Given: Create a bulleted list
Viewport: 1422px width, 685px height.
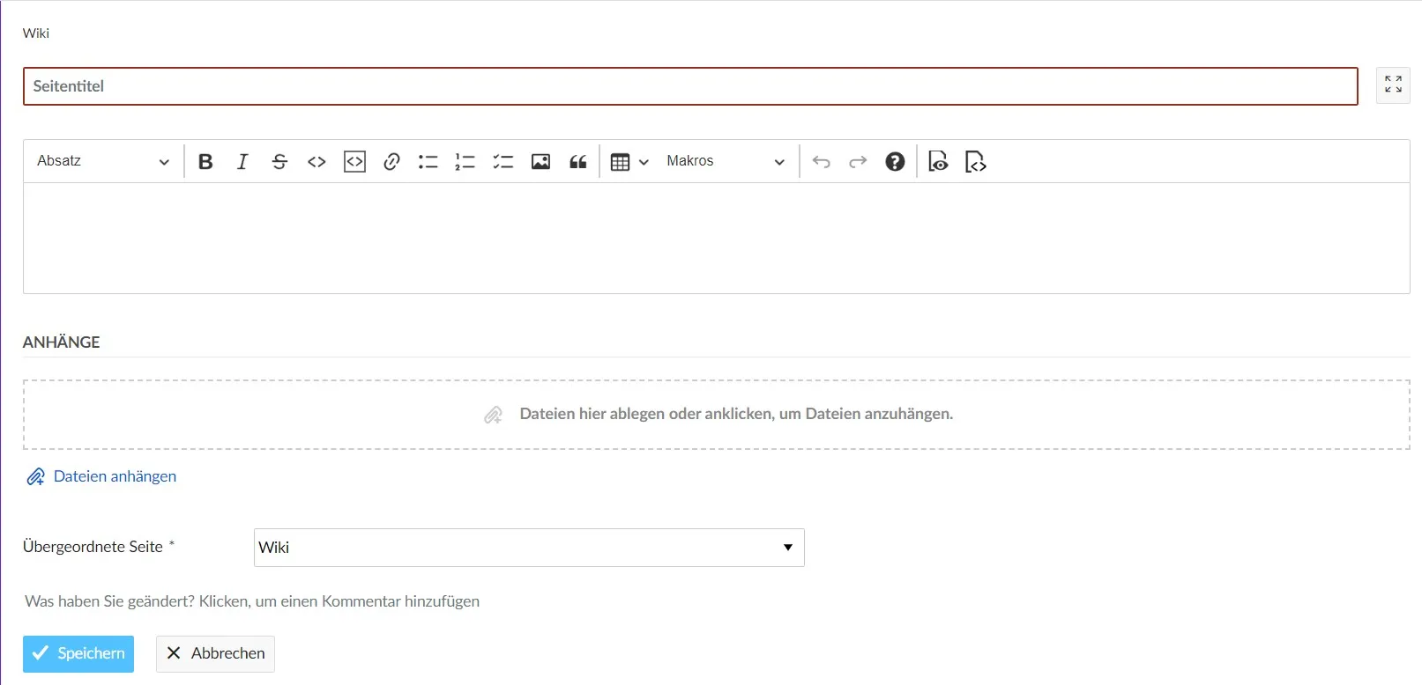Looking at the screenshot, I should (428, 161).
